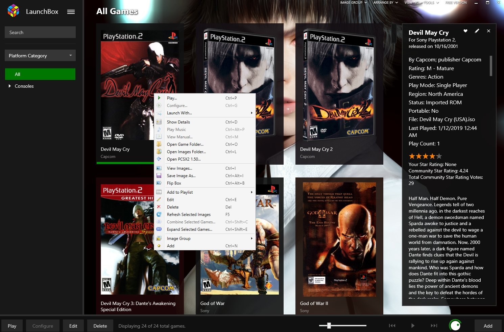Click the Save Image As floppy icon

[159, 175]
